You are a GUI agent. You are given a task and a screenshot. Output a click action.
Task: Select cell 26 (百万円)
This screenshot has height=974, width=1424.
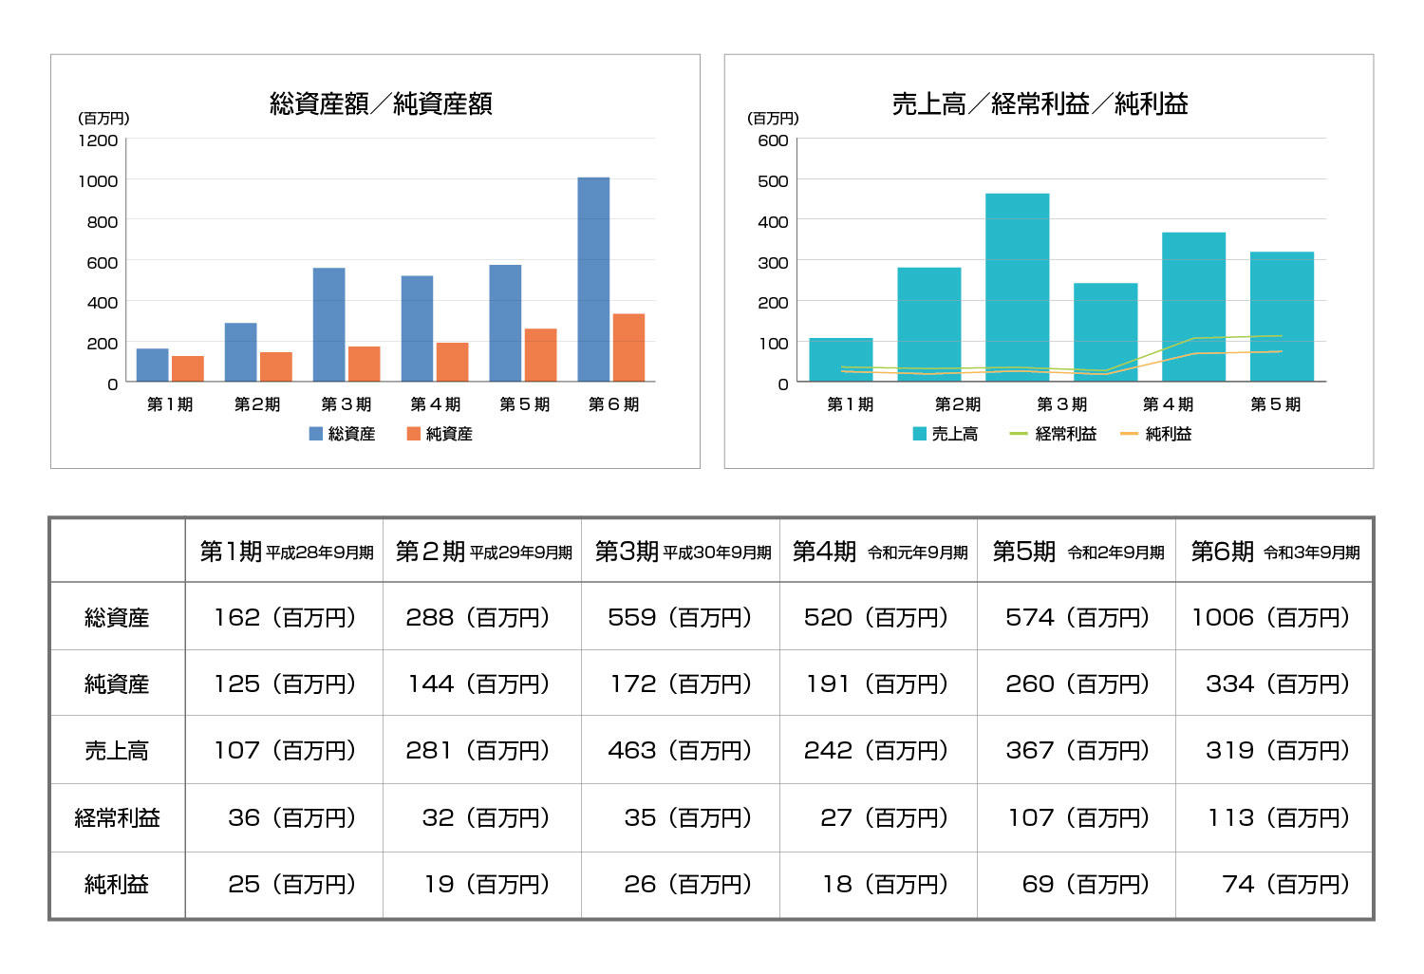(x=681, y=885)
